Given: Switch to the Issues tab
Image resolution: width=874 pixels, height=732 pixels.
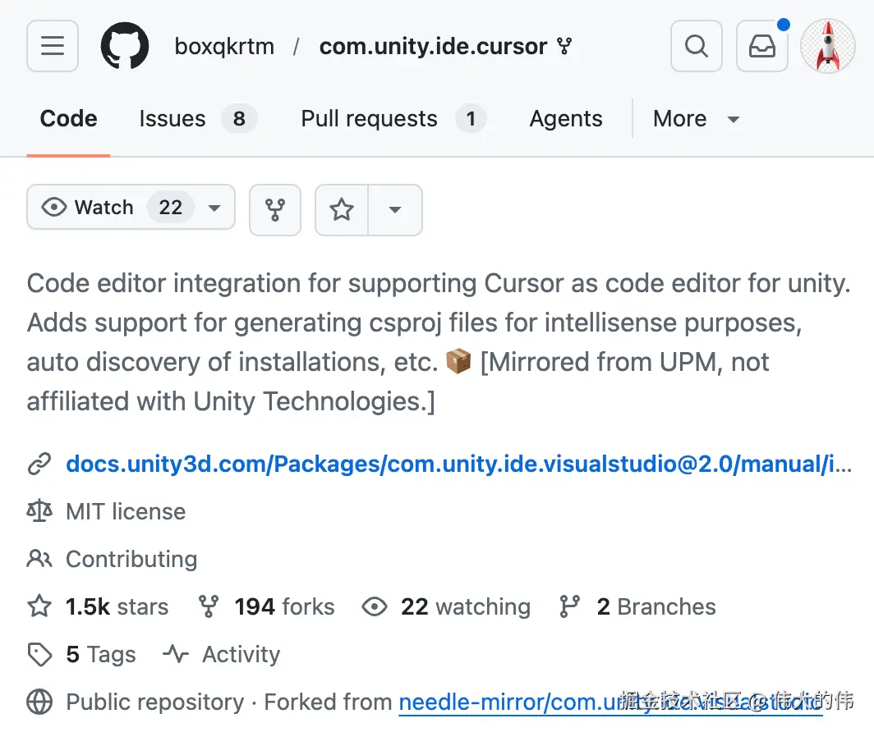Looking at the screenshot, I should tap(172, 119).
